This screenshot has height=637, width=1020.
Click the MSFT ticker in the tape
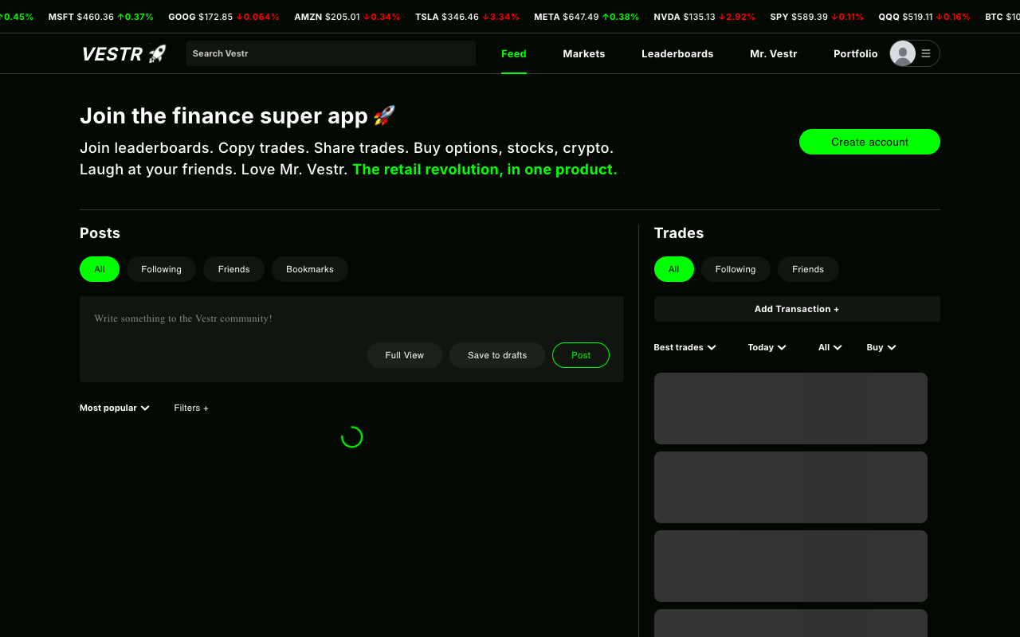point(100,17)
